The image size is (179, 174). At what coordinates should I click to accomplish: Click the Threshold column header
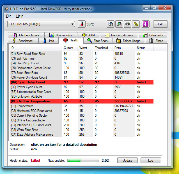(103, 48)
